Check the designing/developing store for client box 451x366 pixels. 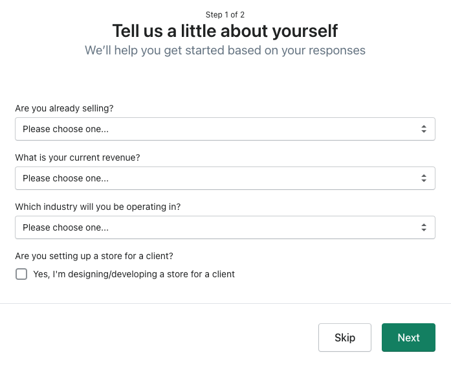[x=21, y=274]
